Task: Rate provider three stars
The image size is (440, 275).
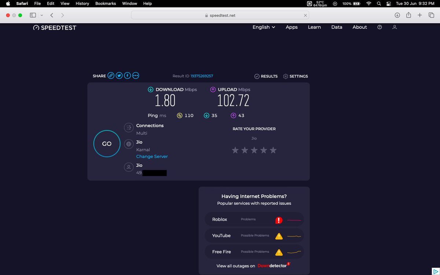Action: (254, 150)
